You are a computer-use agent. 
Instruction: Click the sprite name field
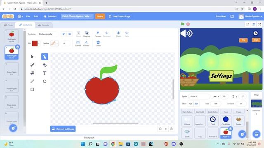pyautogui.click(x=199, y=97)
